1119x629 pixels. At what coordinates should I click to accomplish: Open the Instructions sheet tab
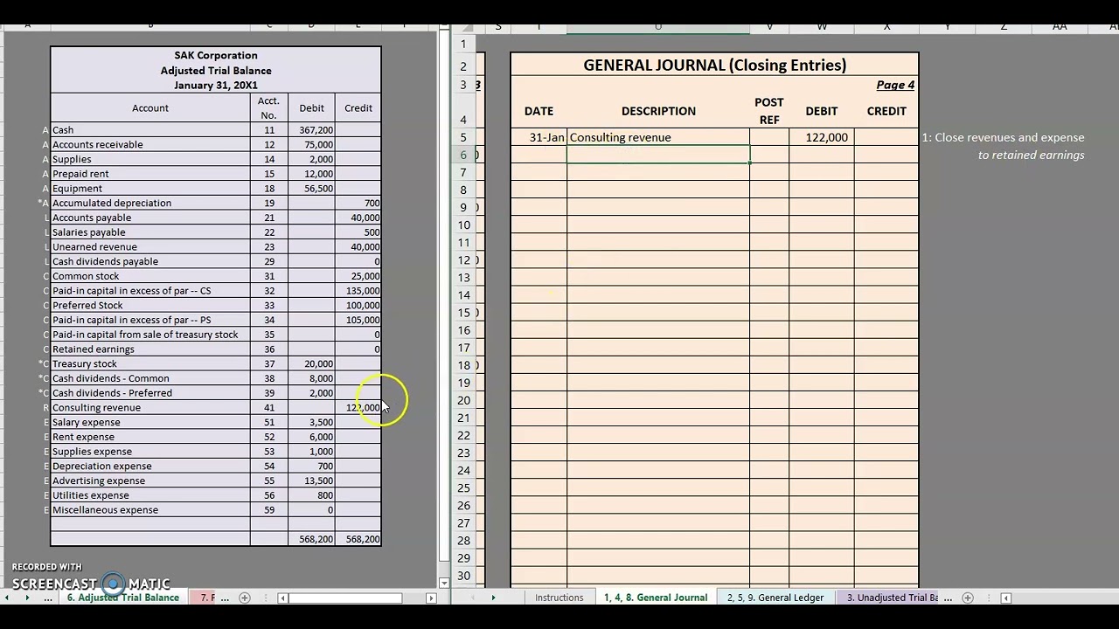[x=559, y=598]
